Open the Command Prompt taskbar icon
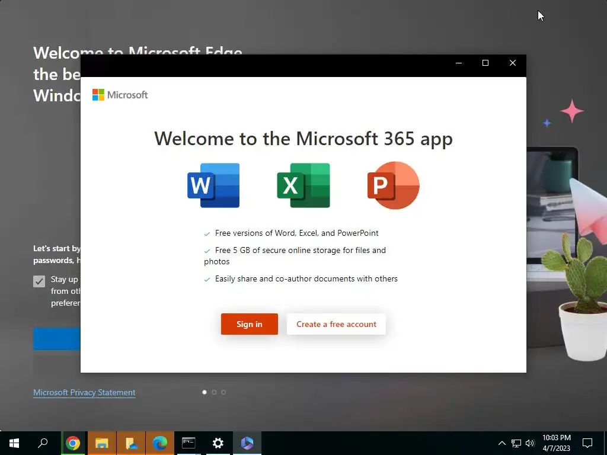The image size is (607, 455). tap(189, 443)
